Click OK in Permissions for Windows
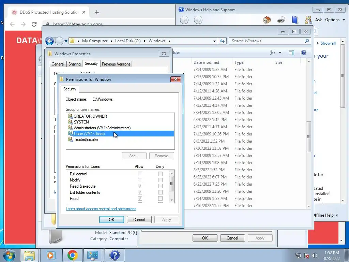 point(111,220)
